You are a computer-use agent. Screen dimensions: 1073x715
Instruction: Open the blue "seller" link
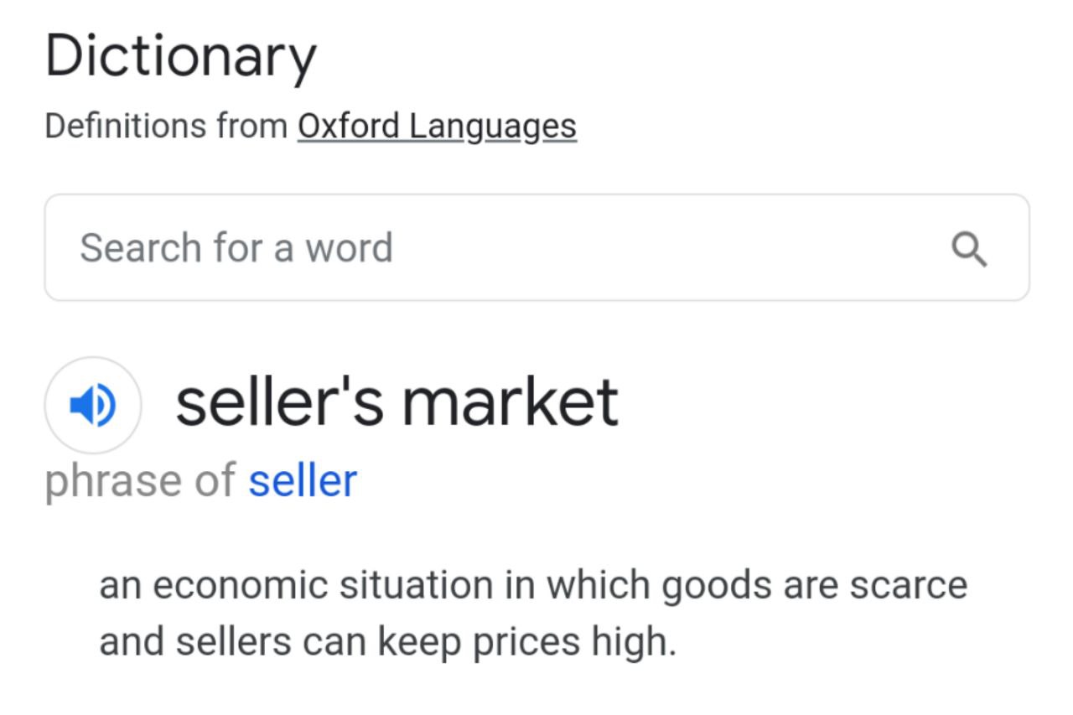pos(303,481)
